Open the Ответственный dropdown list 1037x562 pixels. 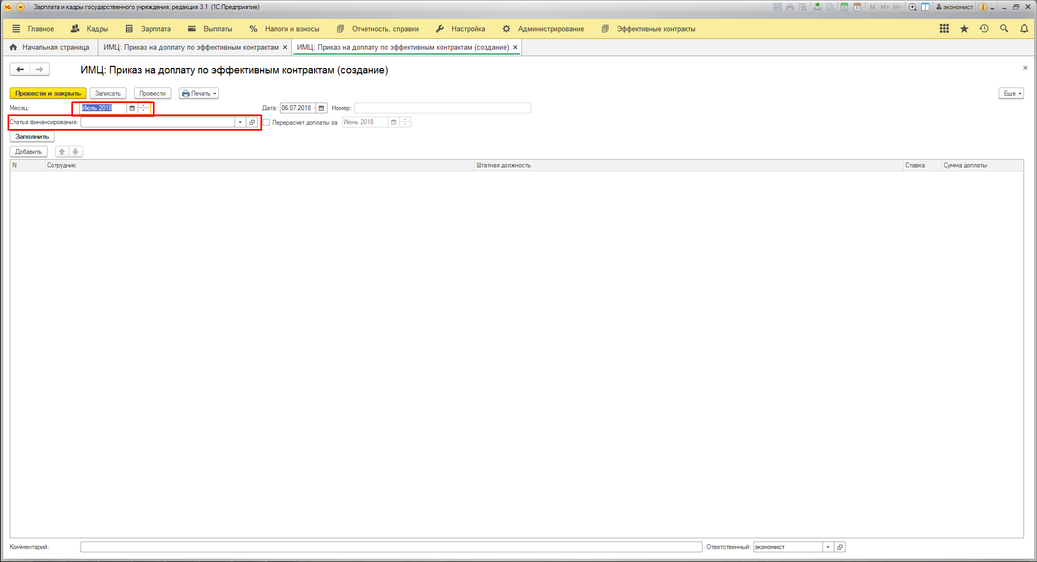[828, 547]
